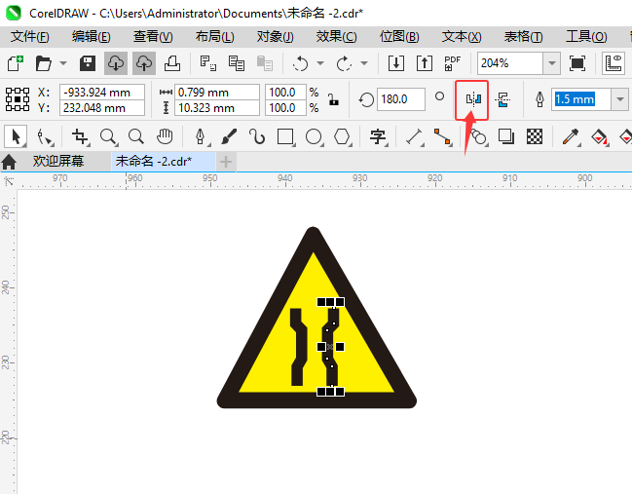Viewport: 632px width, 494px height.
Task: Select the Drop Shadow tool
Action: [x=506, y=136]
